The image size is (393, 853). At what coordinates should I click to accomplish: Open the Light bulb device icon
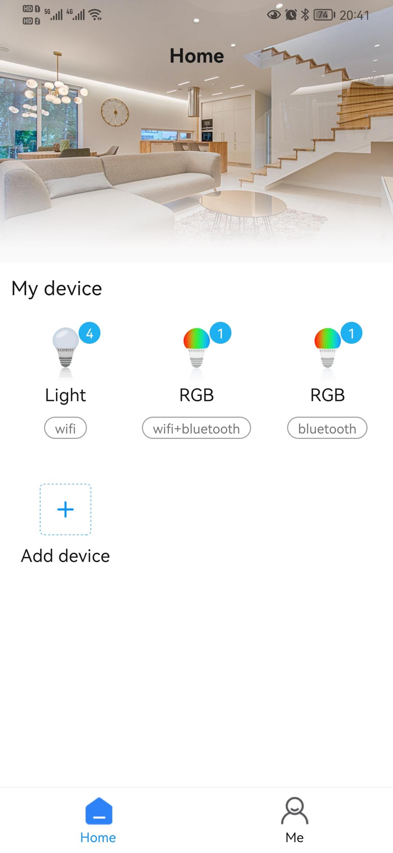coord(65,353)
